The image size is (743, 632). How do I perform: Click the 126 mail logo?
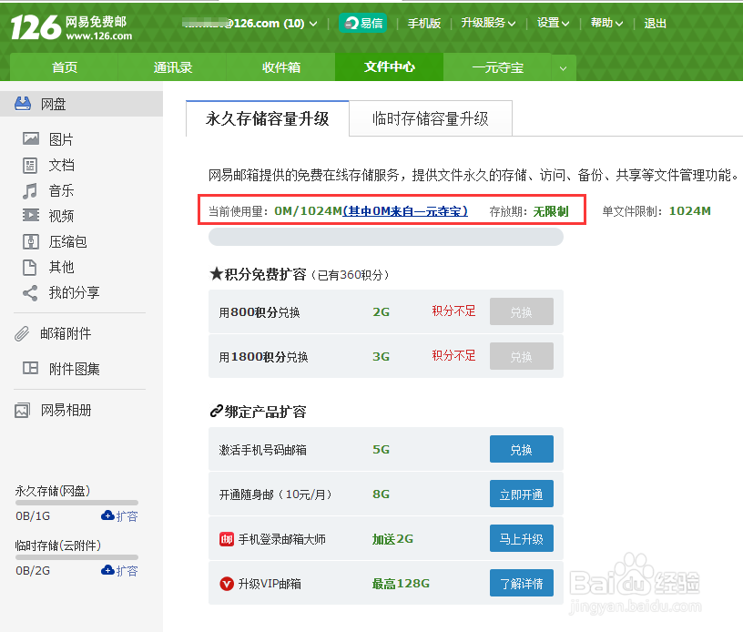pyautogui.click(x=71, y=27)
